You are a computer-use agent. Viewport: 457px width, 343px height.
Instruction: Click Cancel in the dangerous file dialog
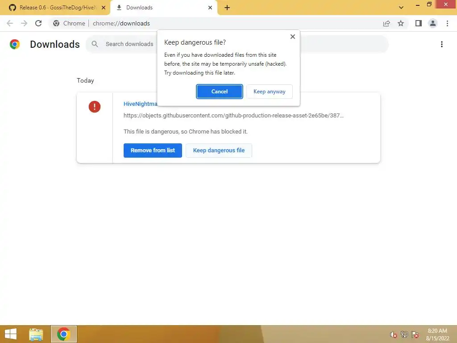(219, 92)
